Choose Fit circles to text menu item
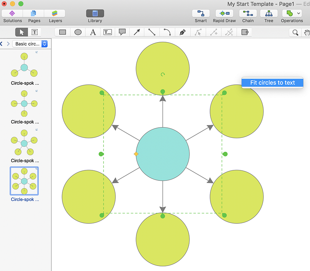 [272, 82]
